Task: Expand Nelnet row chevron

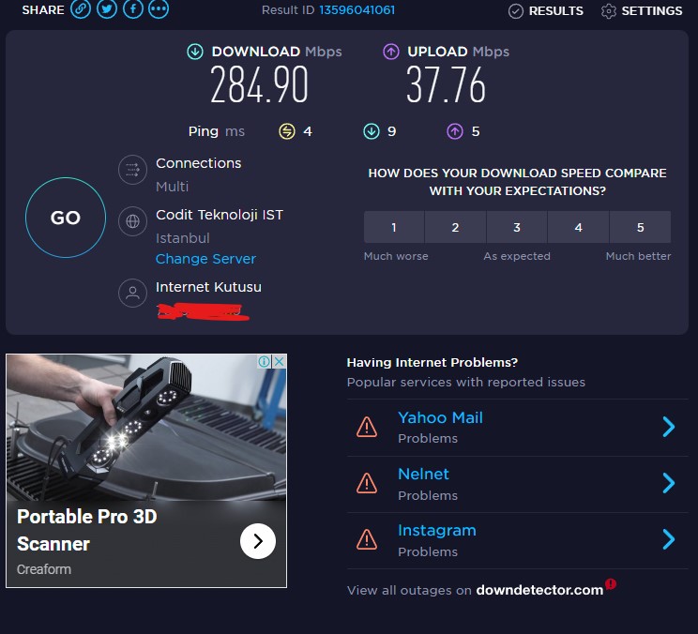Action: (669, 483)
